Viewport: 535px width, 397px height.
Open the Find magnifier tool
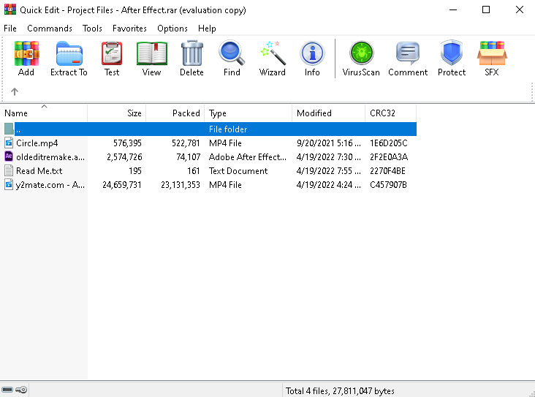point(232,53)
